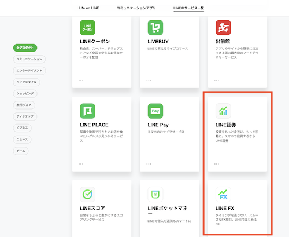Screen dimensions: 289x237
Task: Click the LINEクーポン green icon
Action: 87,28
